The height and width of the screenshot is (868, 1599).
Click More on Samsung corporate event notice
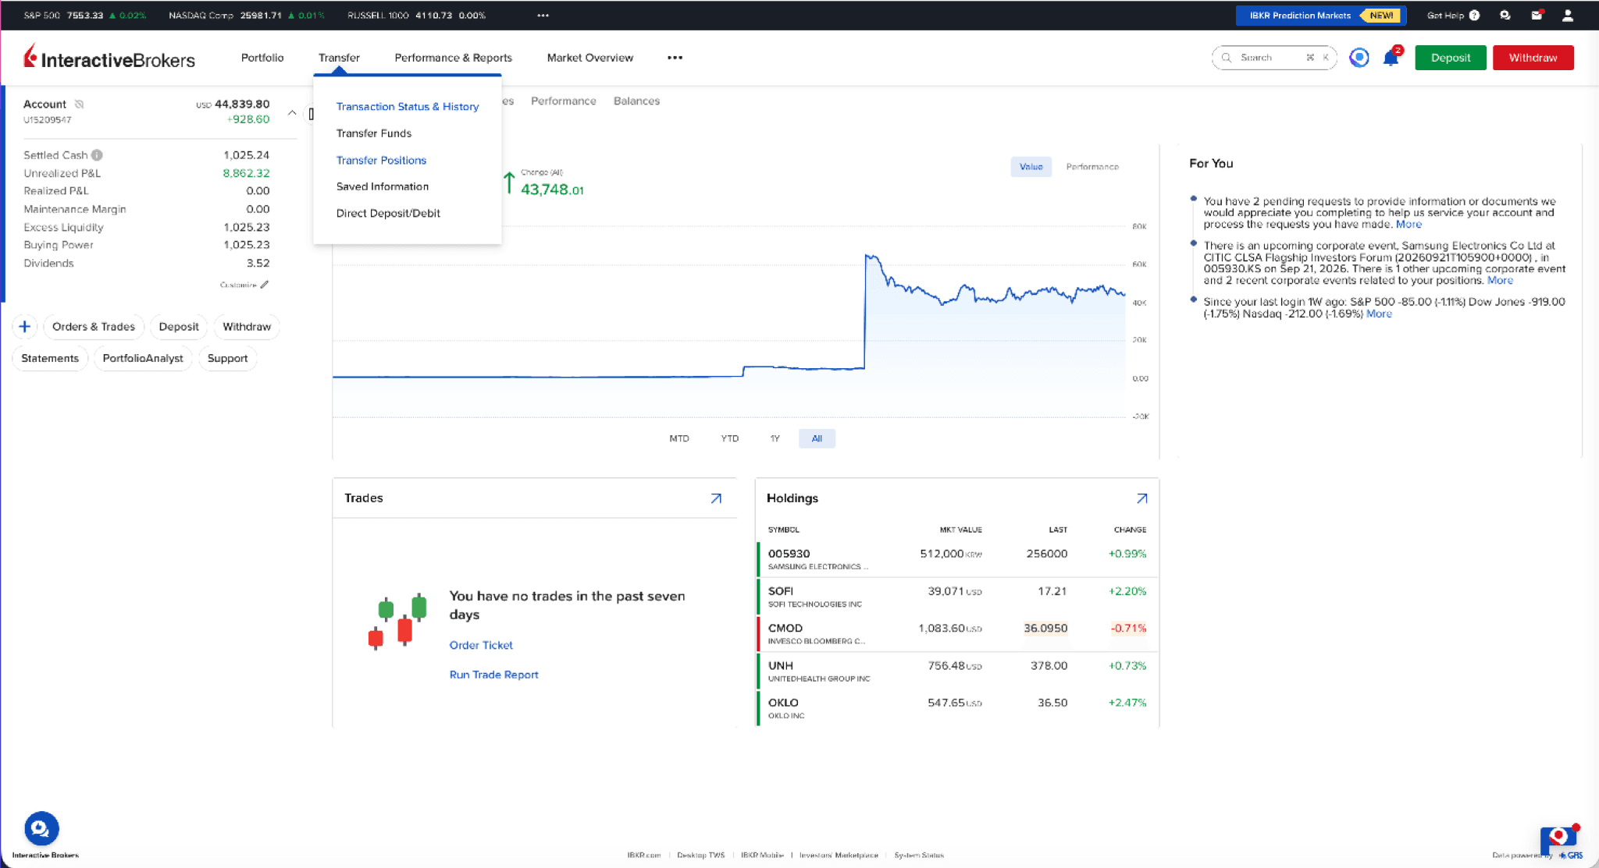(x=1500, y=281)
